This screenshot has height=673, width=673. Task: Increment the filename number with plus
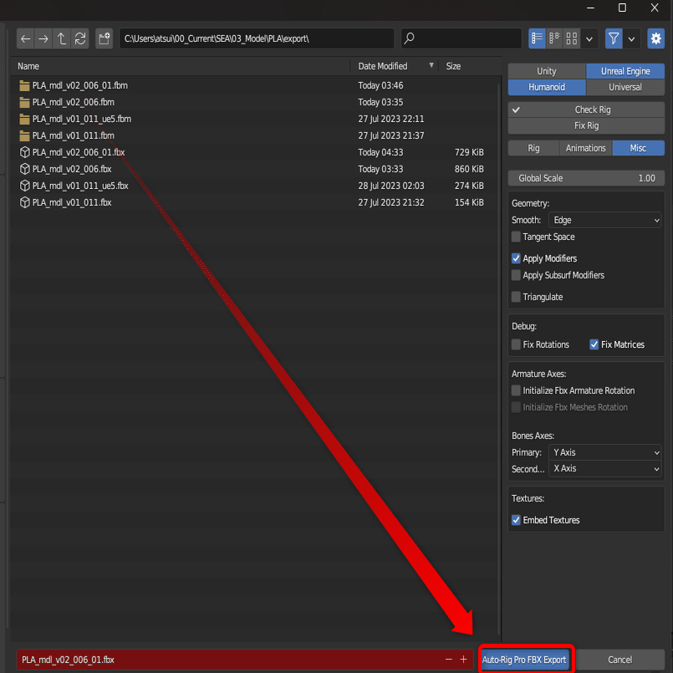click(x=463, y=660)
